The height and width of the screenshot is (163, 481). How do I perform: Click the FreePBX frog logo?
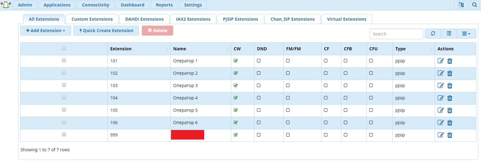click(x=6, y=5)
